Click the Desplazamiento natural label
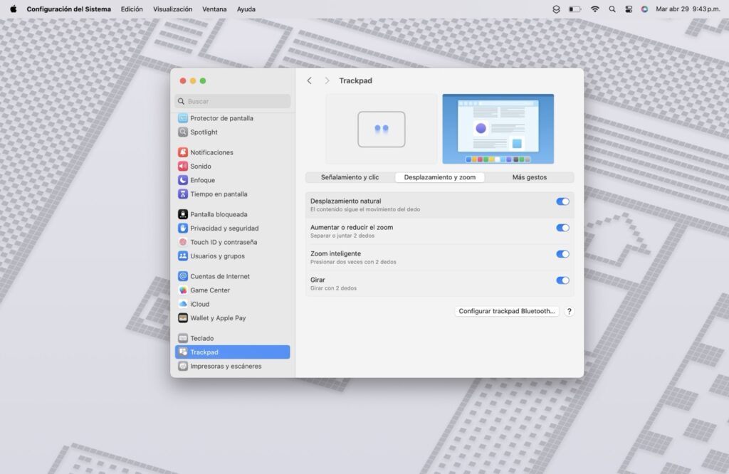 [x=346, y=201]
